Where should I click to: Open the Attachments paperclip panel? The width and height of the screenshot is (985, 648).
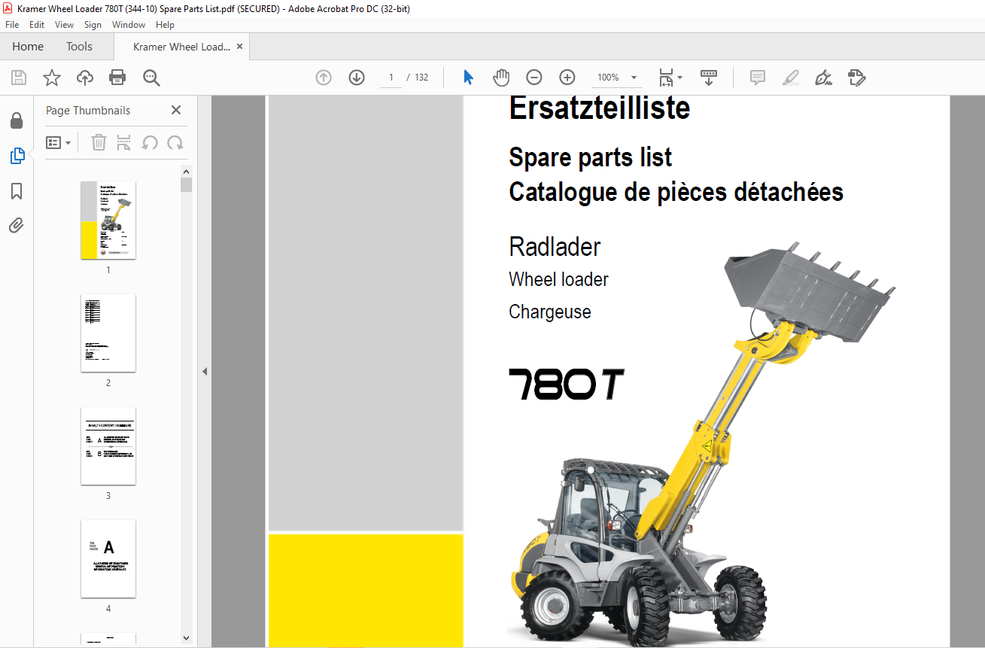(x=17, y=225)
